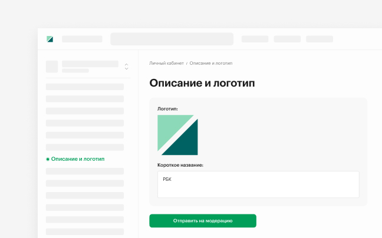The height and width of the screenshot is (238, 382).
Task: Click the square avatar placeholder in sidebar
Action: (x=52, y=67)
